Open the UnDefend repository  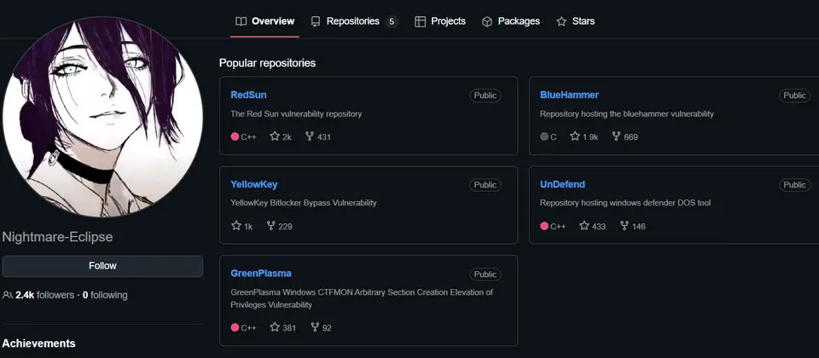[562, 184]
